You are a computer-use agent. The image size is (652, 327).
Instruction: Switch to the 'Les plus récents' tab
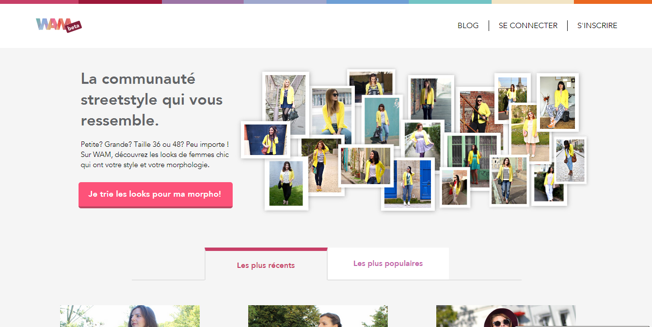(x=266, y=265)
